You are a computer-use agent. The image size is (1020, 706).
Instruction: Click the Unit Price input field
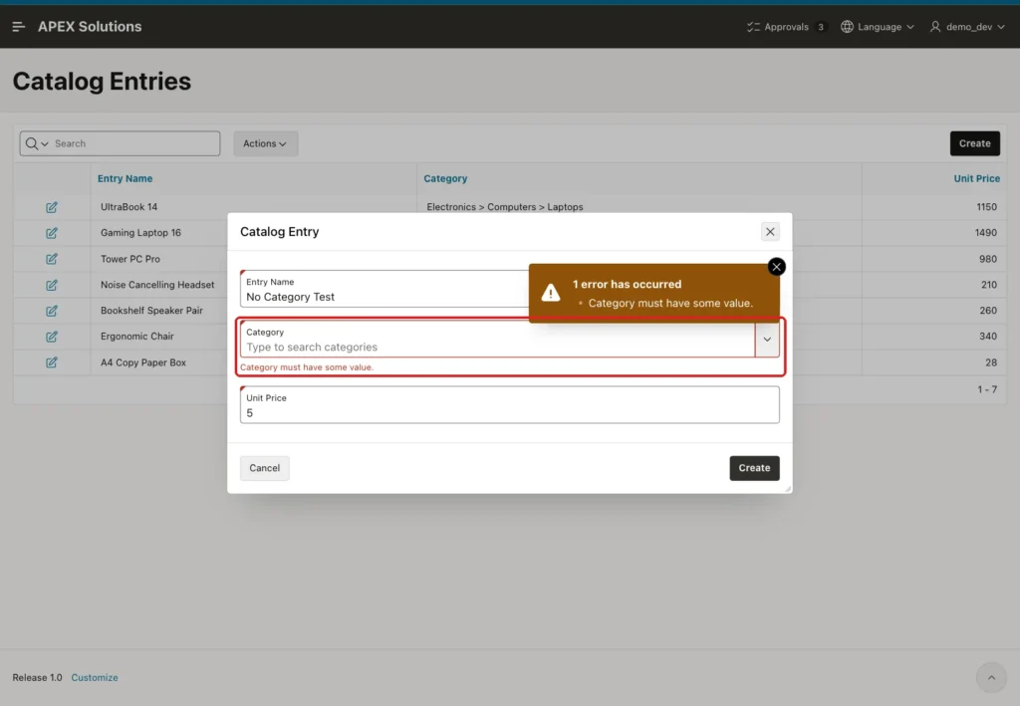pyautogui.click(x=509, y=405)
